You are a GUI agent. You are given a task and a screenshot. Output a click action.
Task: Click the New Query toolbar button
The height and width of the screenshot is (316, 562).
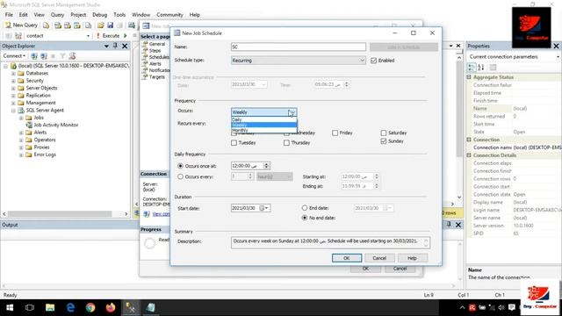(x=21, y=25)
